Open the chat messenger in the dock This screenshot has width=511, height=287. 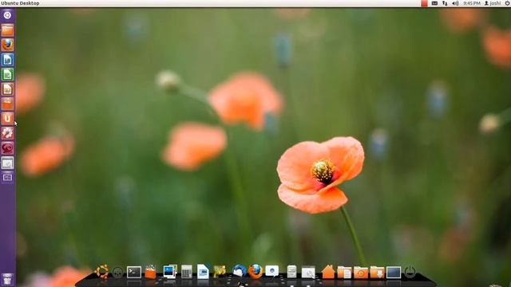click(271, 271)
